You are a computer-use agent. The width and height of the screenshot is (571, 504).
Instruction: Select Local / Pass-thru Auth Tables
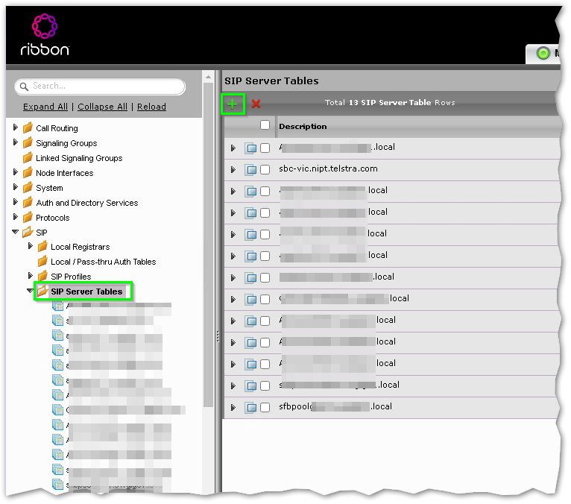click(103, 262)
